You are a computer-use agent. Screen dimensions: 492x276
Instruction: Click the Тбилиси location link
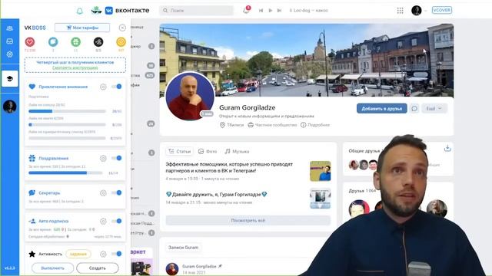pos(231,125)
